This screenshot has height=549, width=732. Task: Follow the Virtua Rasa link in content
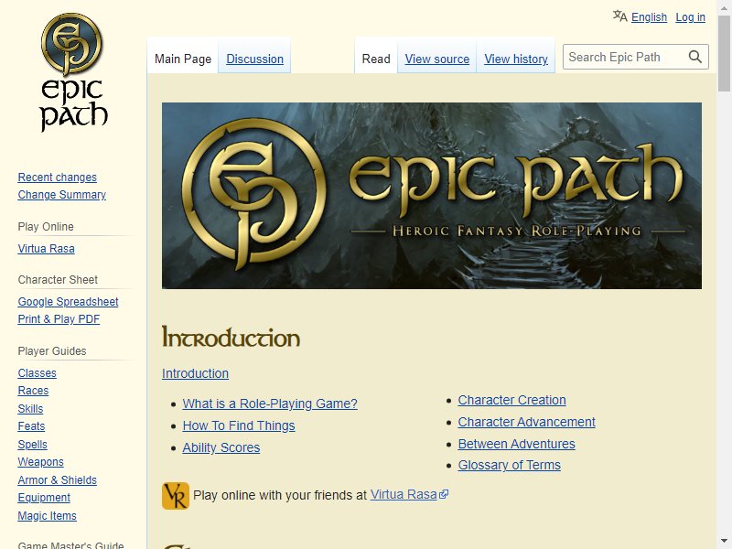404,494
